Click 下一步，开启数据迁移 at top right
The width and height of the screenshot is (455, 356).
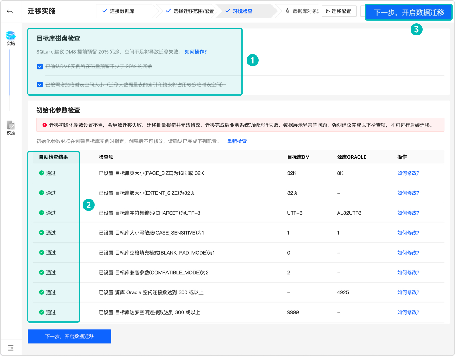[408, 12]
